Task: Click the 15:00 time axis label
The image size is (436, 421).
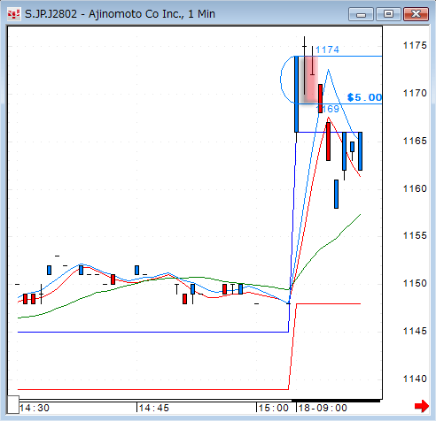Action: [x=274, y=408]
